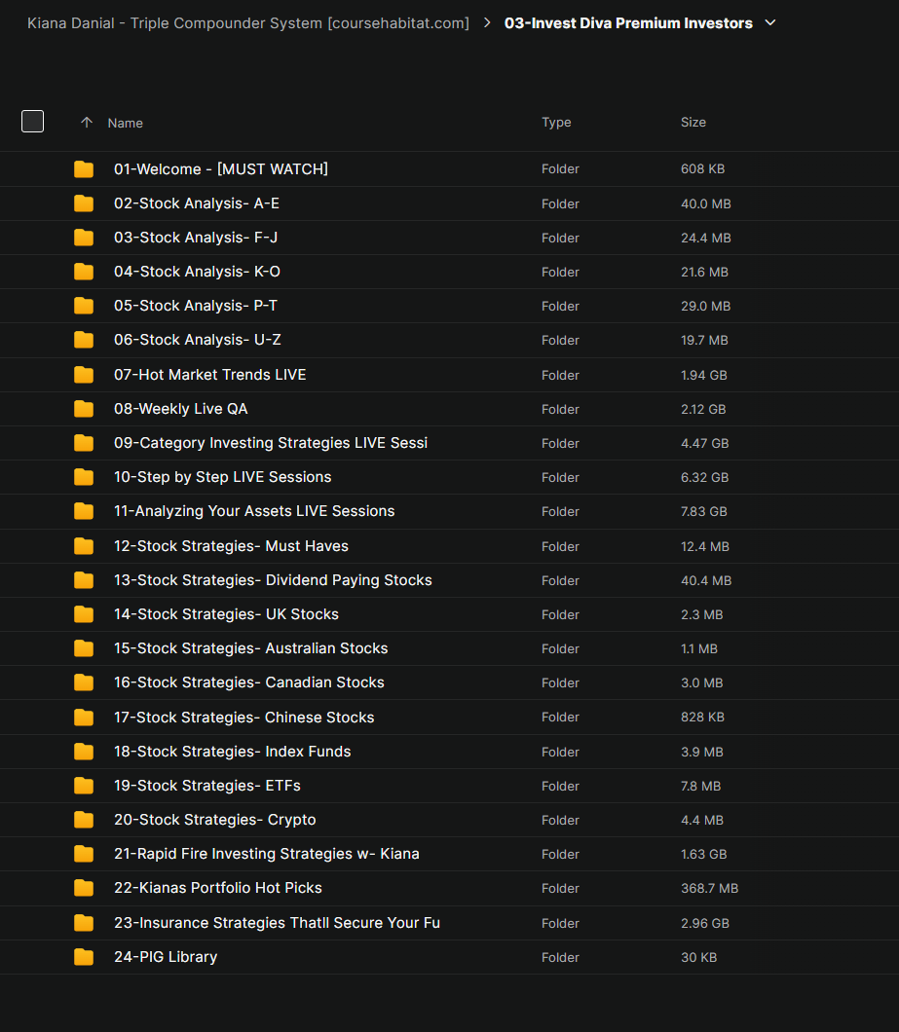899x1032 pixels.
Task: Open 20-Stock Strategies- Crypto name
Action: pyautogui.click(x=214, y=820)
